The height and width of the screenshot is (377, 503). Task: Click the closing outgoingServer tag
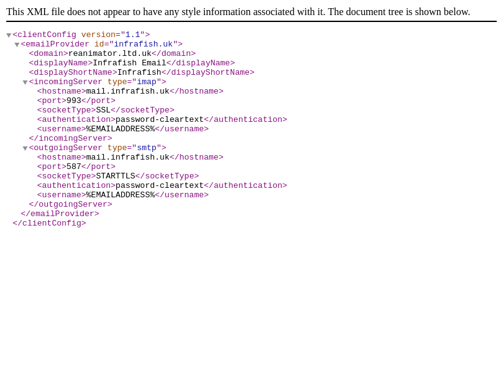pyautogui.click(x=70, y=205)
